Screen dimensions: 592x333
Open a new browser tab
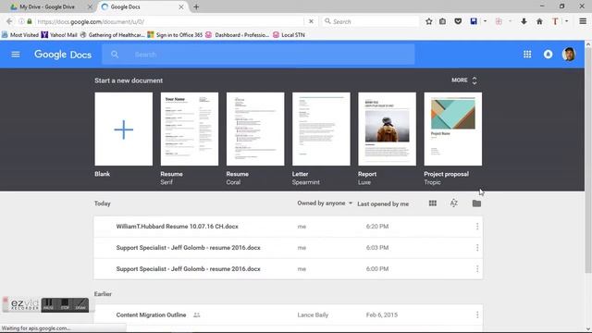coord(196,6)
